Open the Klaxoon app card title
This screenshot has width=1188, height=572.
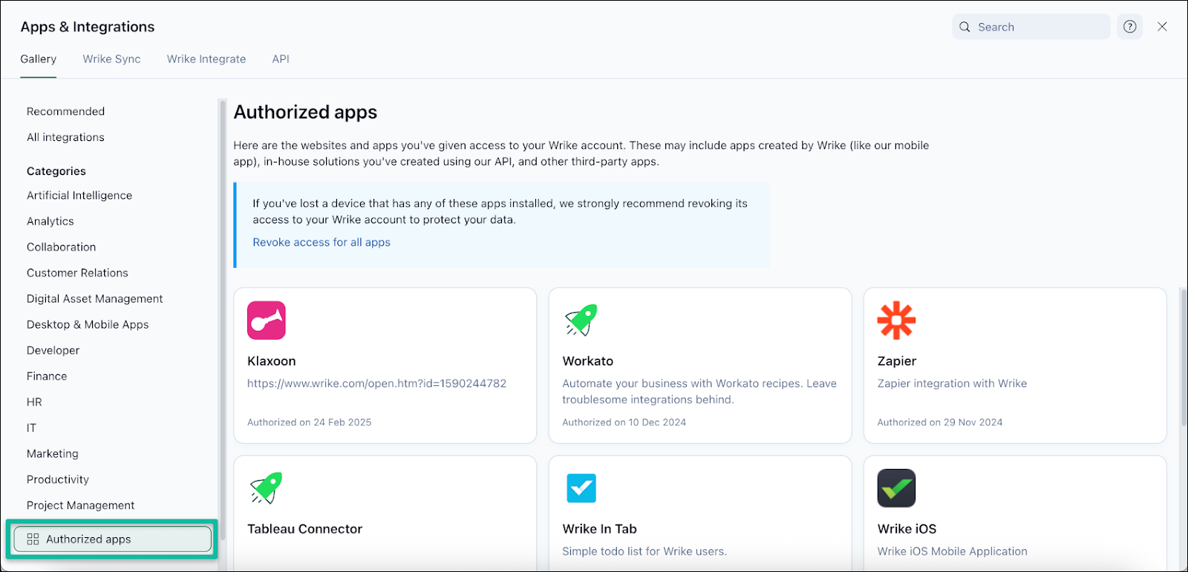click(272, 361)
